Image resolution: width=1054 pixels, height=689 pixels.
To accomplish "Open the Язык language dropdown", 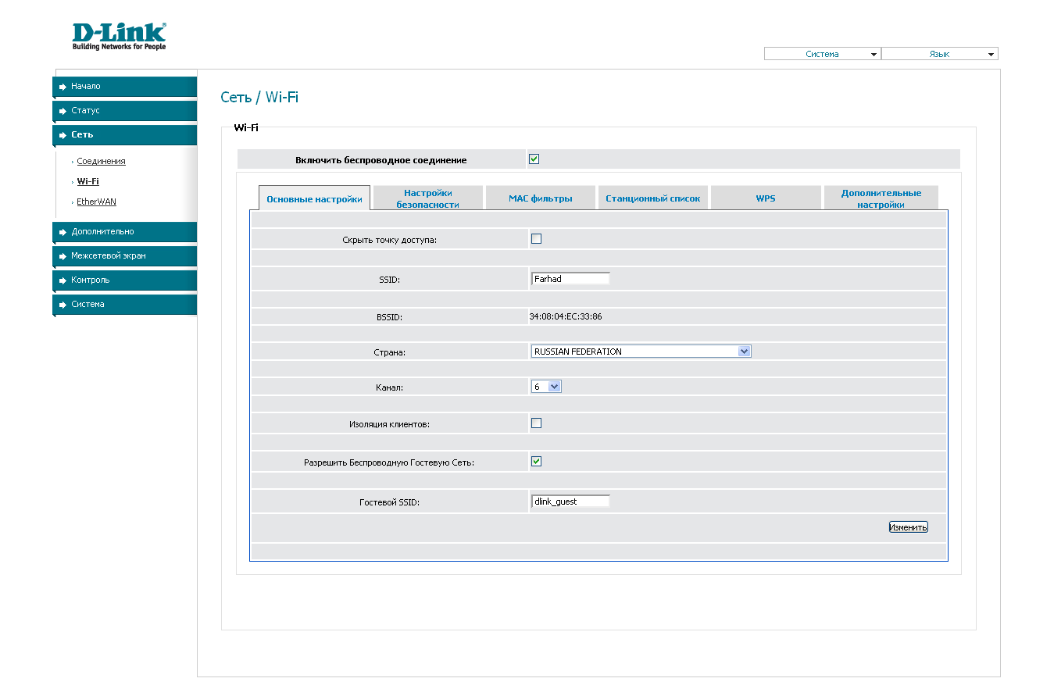I will (940, 54).
